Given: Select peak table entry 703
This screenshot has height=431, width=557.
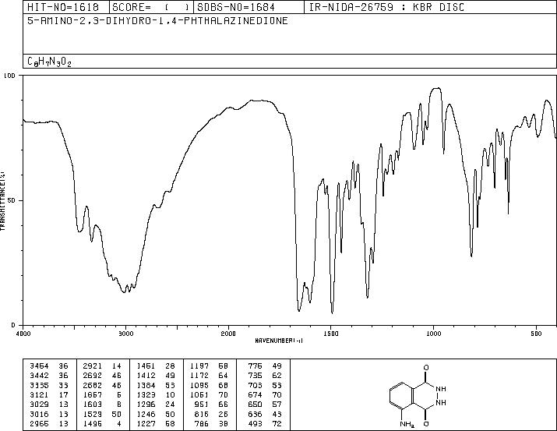Looking at the screenshot, I should click(x=255, y=385).
